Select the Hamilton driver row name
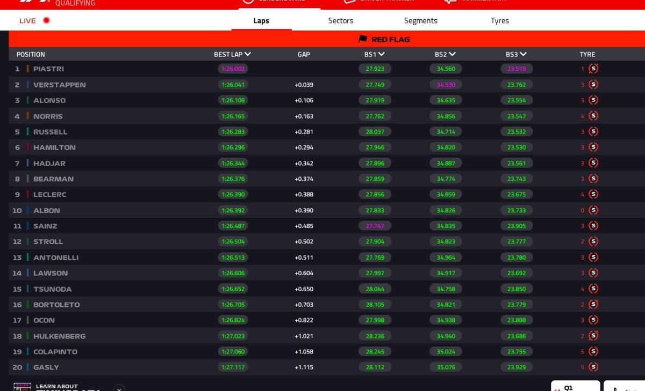Image resolution: width=645 pixels, height=391 pixels. 54,147
